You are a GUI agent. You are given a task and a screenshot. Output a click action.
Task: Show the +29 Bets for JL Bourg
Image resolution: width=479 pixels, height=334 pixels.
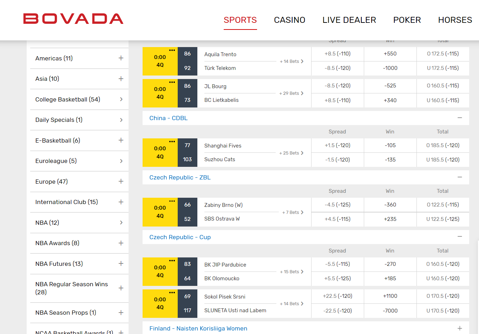pyautogui.click(x=291, y=93)
